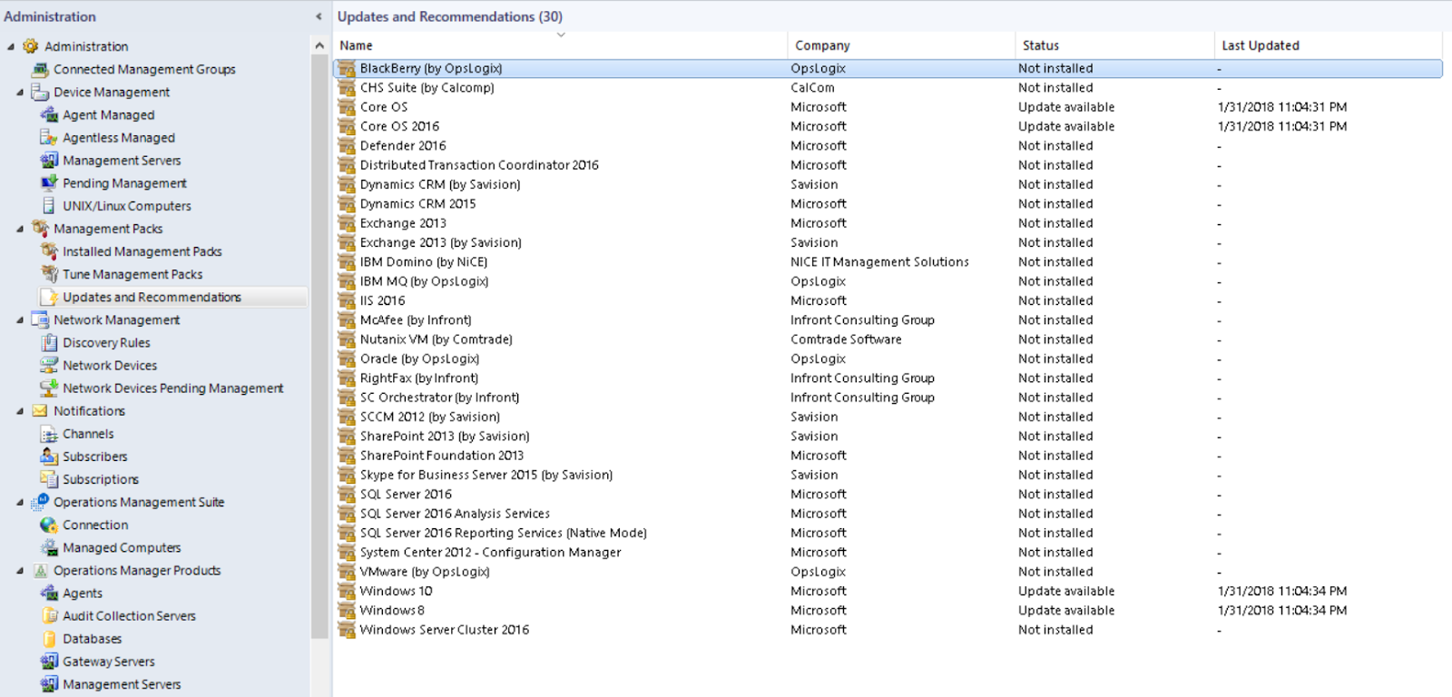
Task: Click the Windows 10 row icon
Action: click(347, 591)
